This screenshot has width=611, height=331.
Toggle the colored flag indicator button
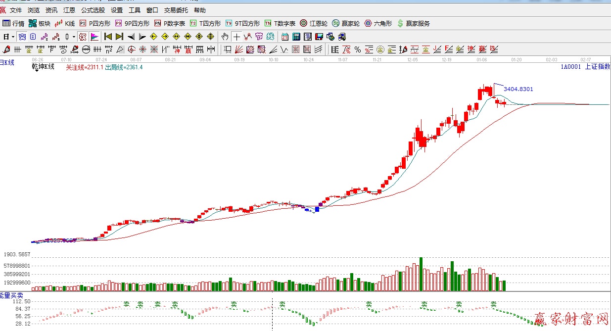pos(94,37)
